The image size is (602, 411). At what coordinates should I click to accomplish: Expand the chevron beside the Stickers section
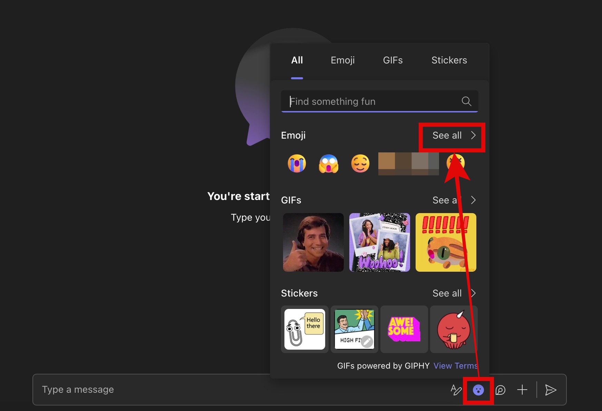point(474,293)
